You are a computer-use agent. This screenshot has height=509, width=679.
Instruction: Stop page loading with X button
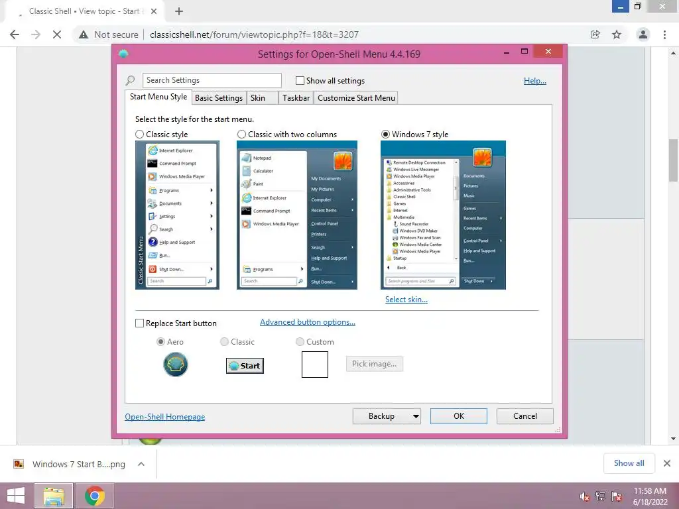click(x=57, y=34)
